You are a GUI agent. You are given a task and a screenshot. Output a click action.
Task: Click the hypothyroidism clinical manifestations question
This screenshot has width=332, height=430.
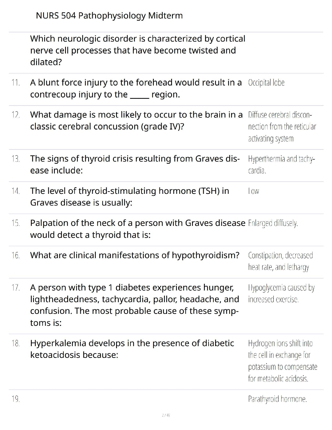coord(135,255)
